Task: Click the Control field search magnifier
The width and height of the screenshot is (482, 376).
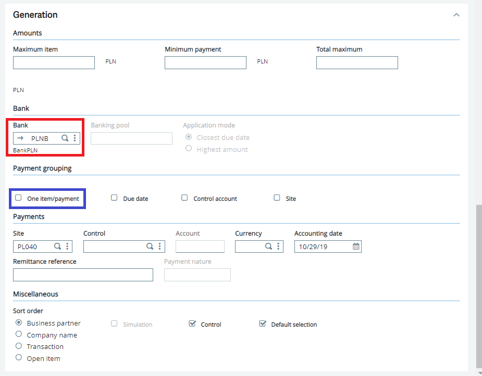Action: (150, 247)
